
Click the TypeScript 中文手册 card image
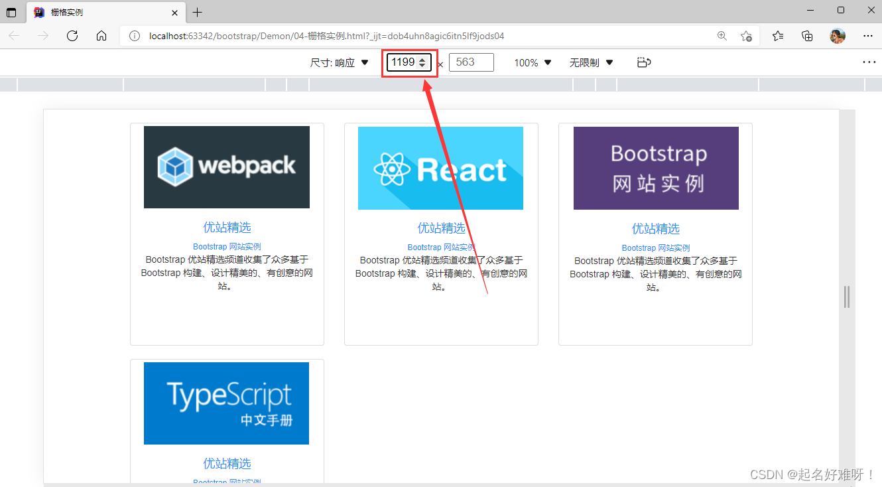pos(226,403)
